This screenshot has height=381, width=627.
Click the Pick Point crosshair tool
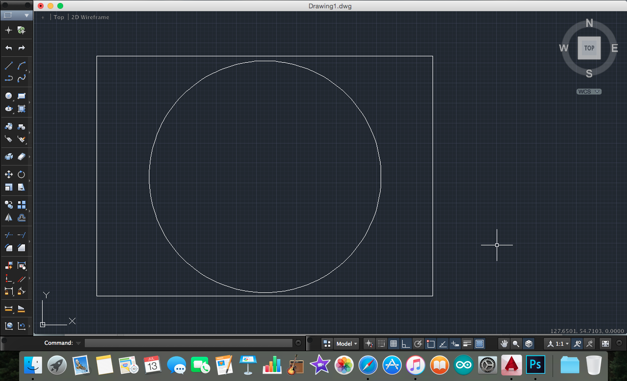click(x=8, y=30)
